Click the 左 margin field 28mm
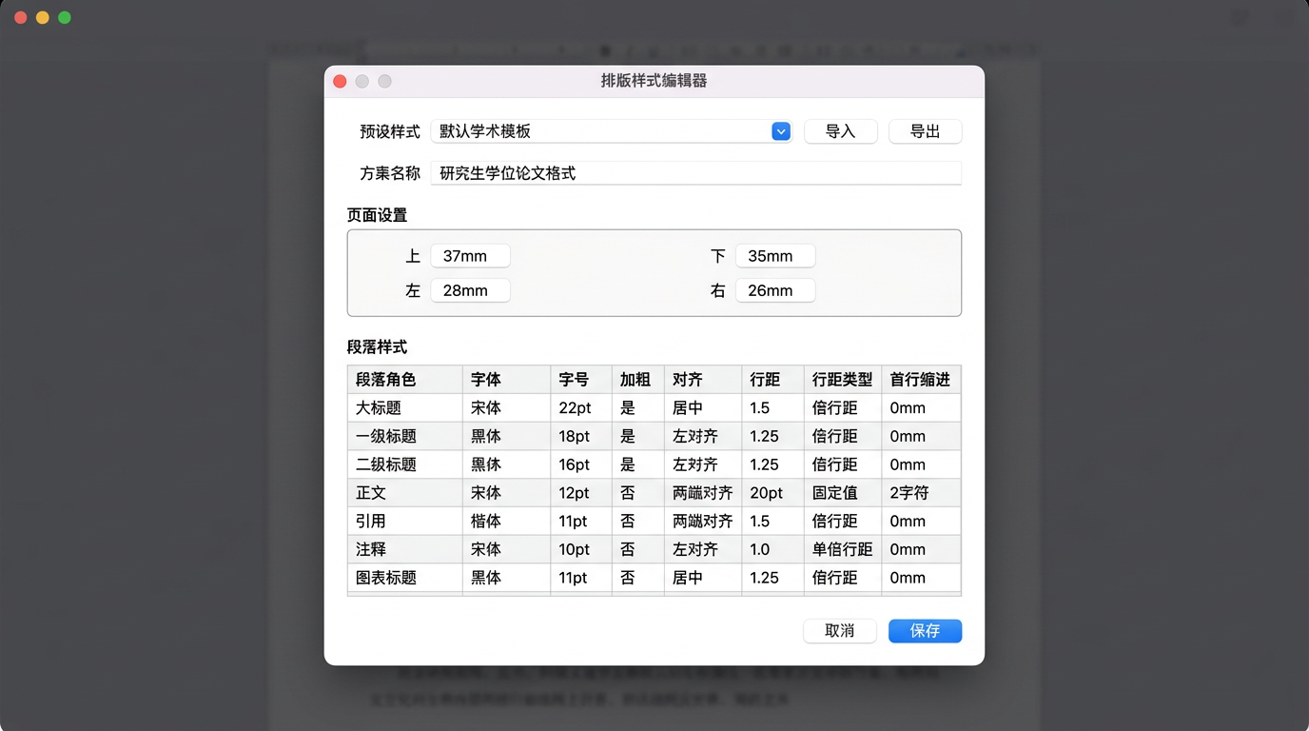The height and width of the screenshot is (731, 1309). pyautogui.click(x=470, y=290)
